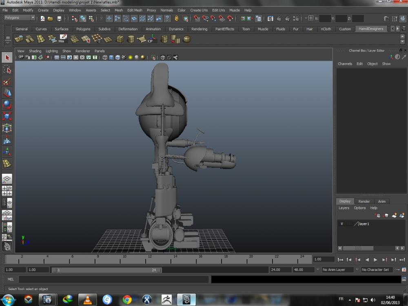Pick the Scale tool in toolbox
This screenshot has height=306, width=408.
coord(7,117)
